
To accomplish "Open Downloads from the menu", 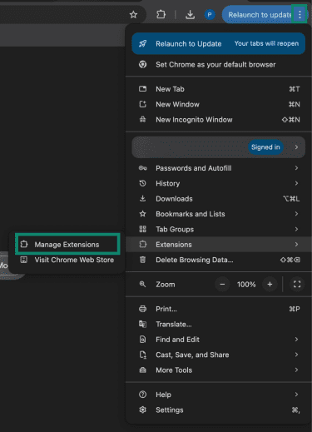I will tap(219, 199).
